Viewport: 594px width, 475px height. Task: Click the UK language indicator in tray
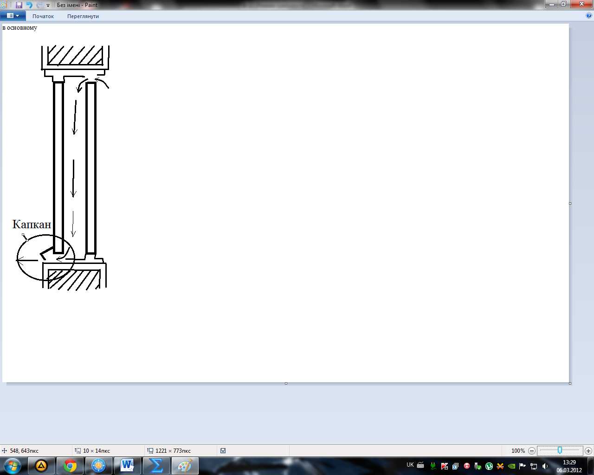(x=410, y=465)
